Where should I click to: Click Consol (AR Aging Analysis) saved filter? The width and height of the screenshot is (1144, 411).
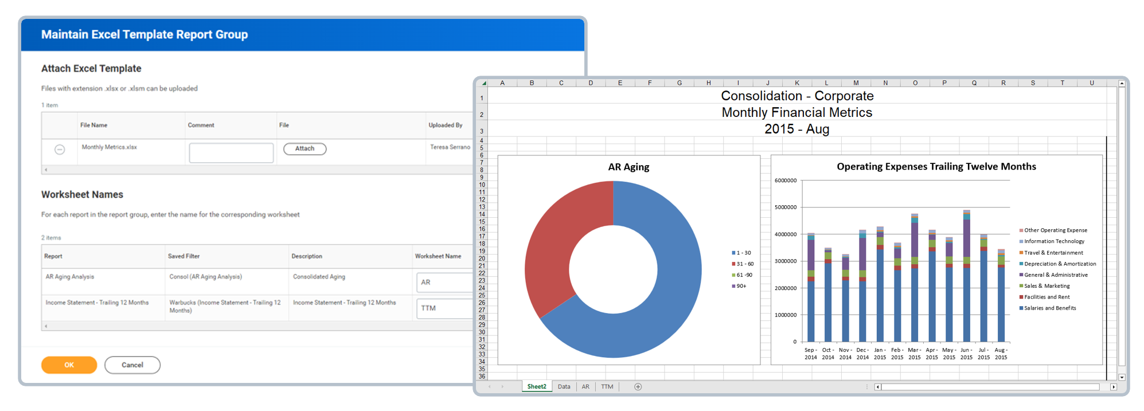(x=205, y=277)
